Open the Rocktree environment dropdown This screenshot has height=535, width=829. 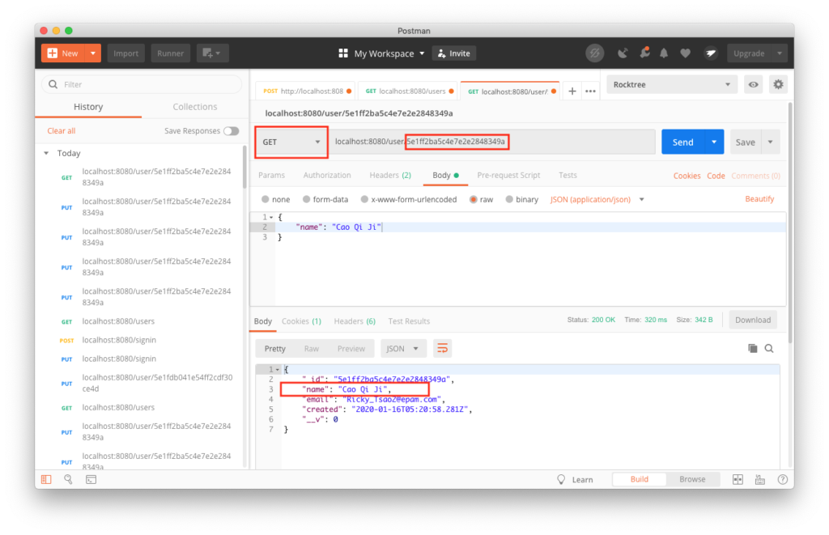(x=671, y=85)
